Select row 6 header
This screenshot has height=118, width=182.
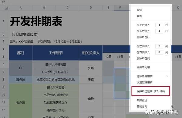[3, 64]
